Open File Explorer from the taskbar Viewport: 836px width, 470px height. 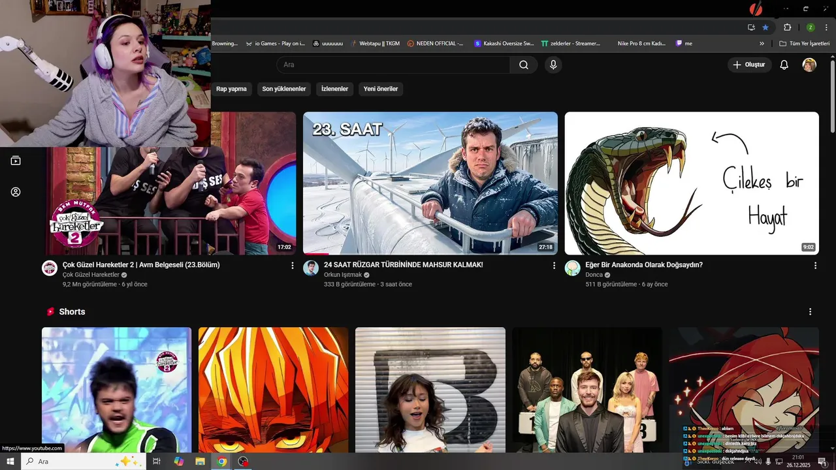(x=200, y=462)
